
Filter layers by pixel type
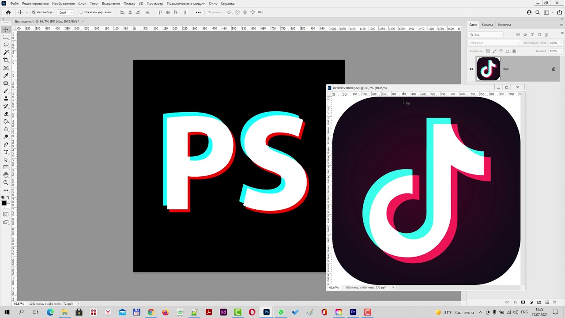click(x=518, y=34)
